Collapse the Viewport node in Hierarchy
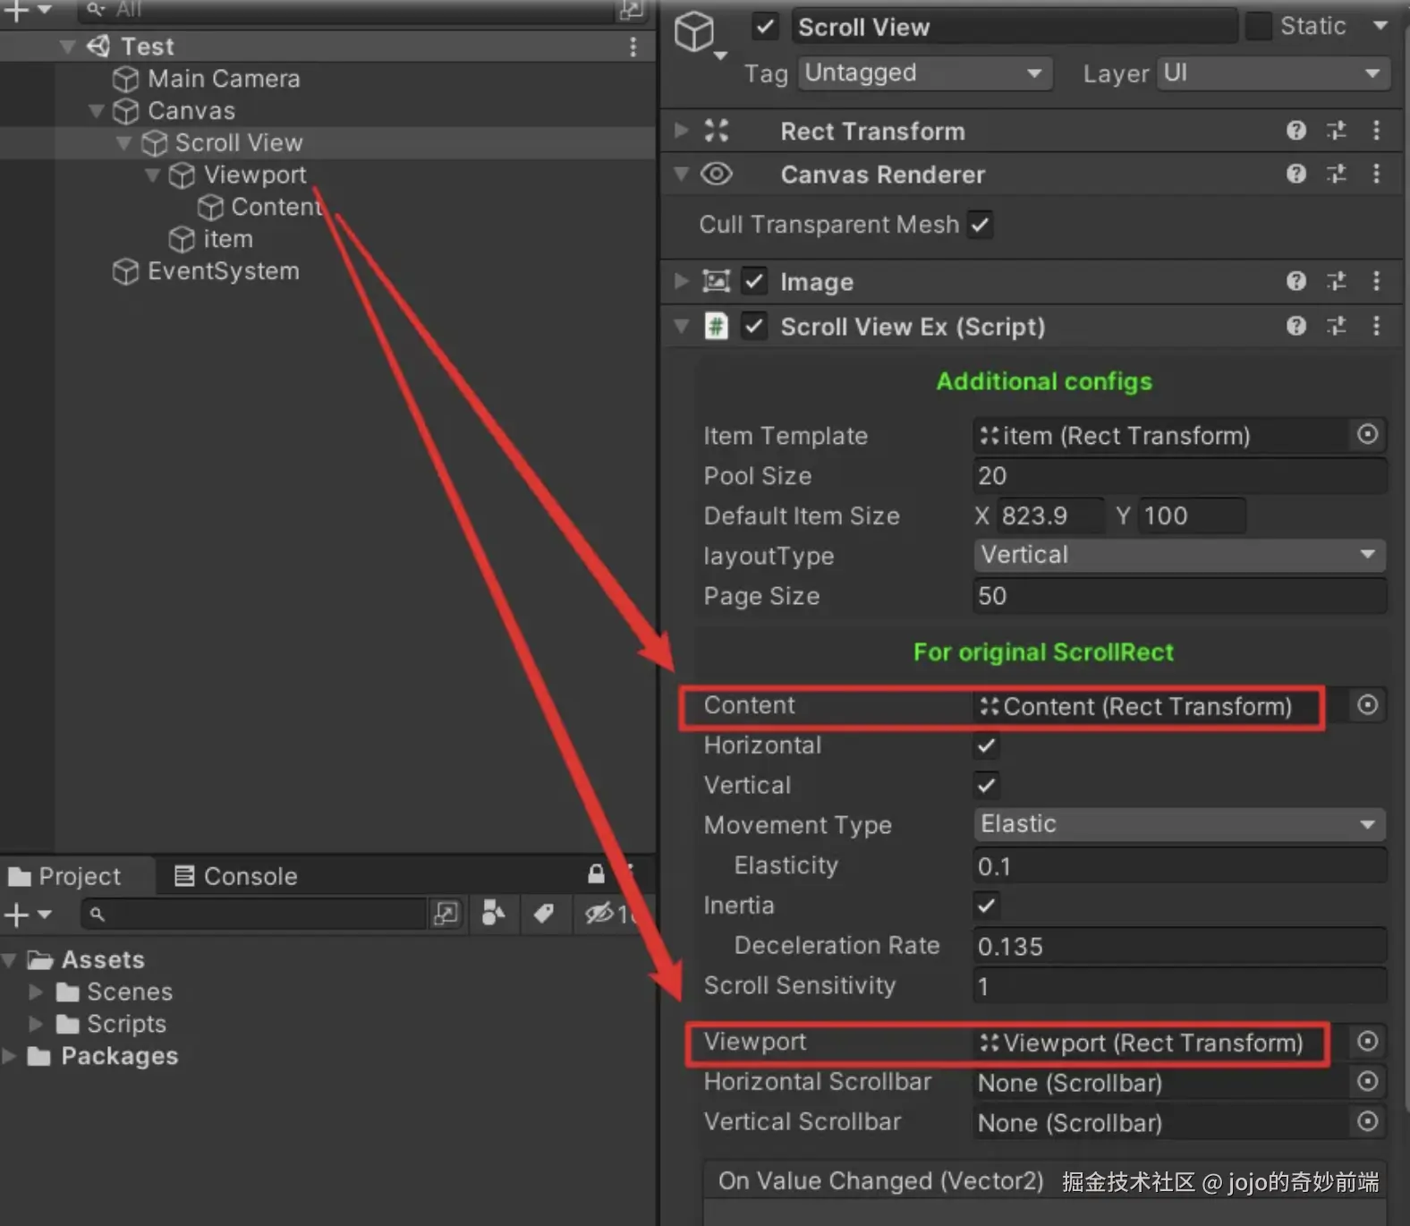1410x1226 pixels. tap(152, 175)
